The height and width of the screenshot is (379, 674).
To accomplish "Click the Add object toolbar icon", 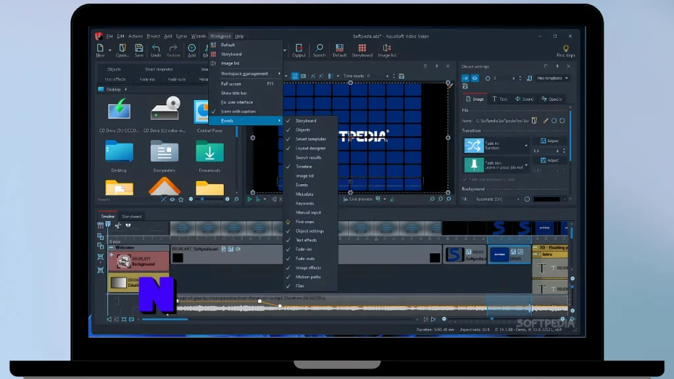I will coord(192,48).
